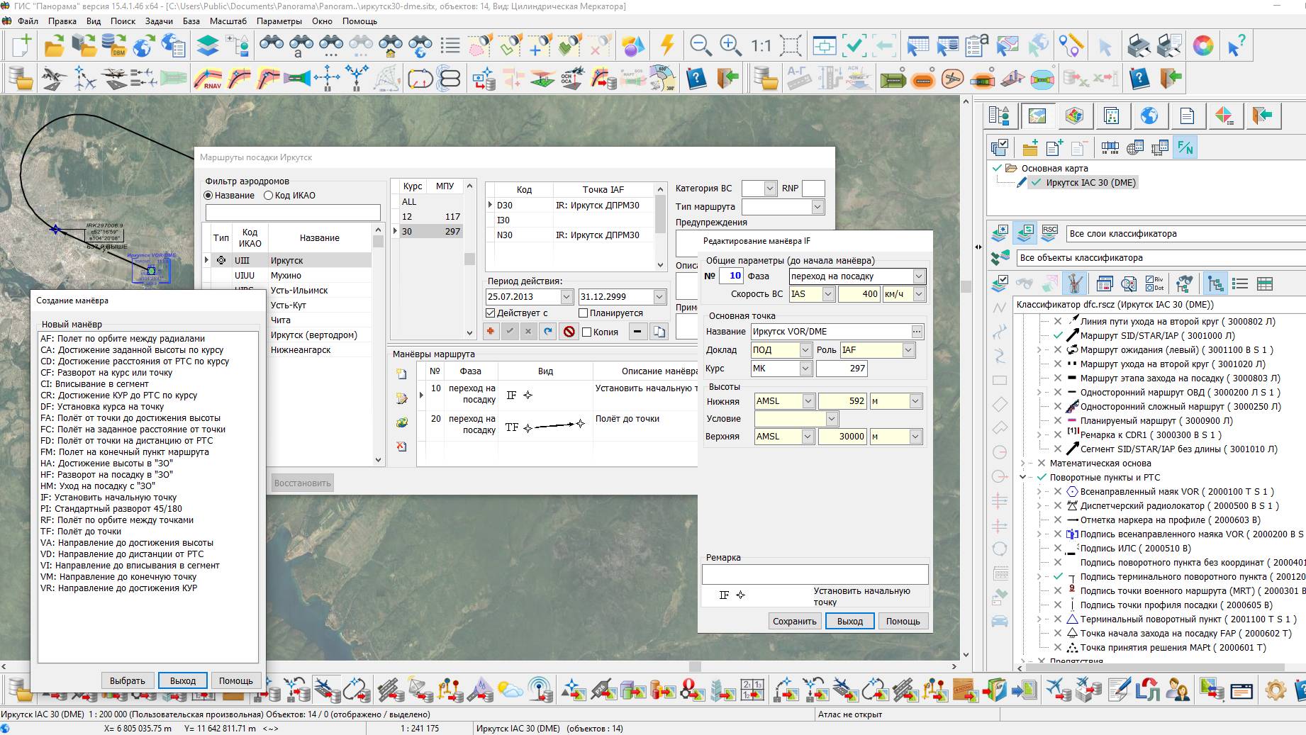This screenshot has width=1306, height=735.
Task: Click the create new map document icon
Action: (x=21, y=45)
